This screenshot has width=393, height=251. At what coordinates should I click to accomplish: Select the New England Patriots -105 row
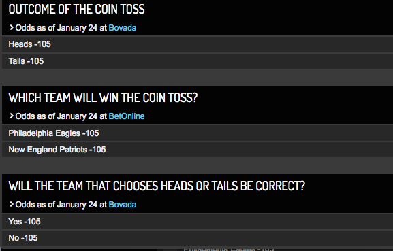click(x=198, y=150)
